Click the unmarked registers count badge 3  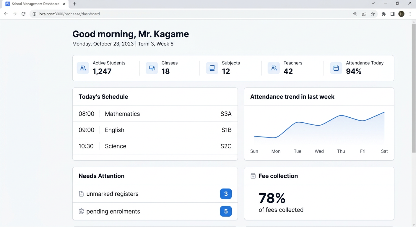pyautogui.click(x=226, y=194)
